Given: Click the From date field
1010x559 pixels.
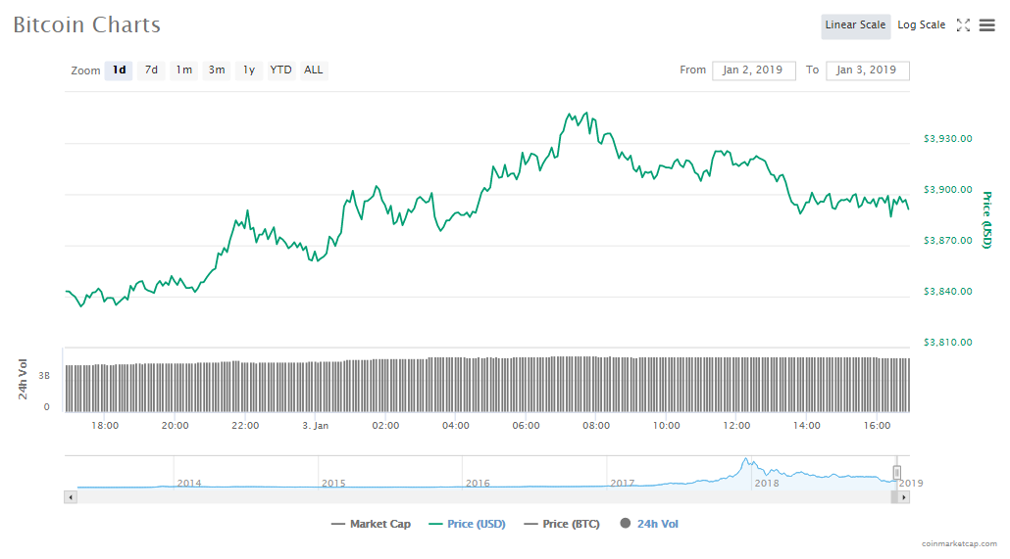Looking at the screenshot, I should click(x=753, y=70).
